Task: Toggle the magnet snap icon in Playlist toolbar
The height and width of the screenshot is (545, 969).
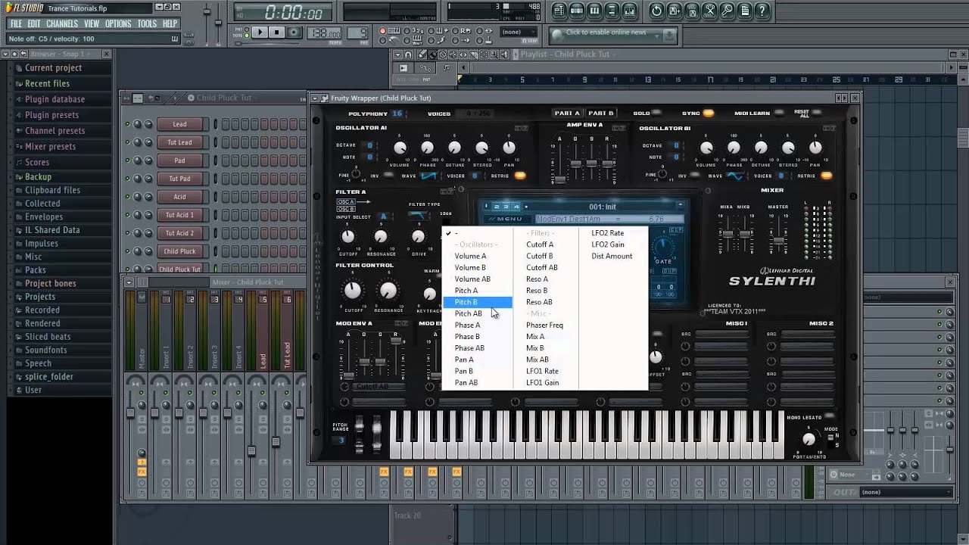Action: pos(408,54)
